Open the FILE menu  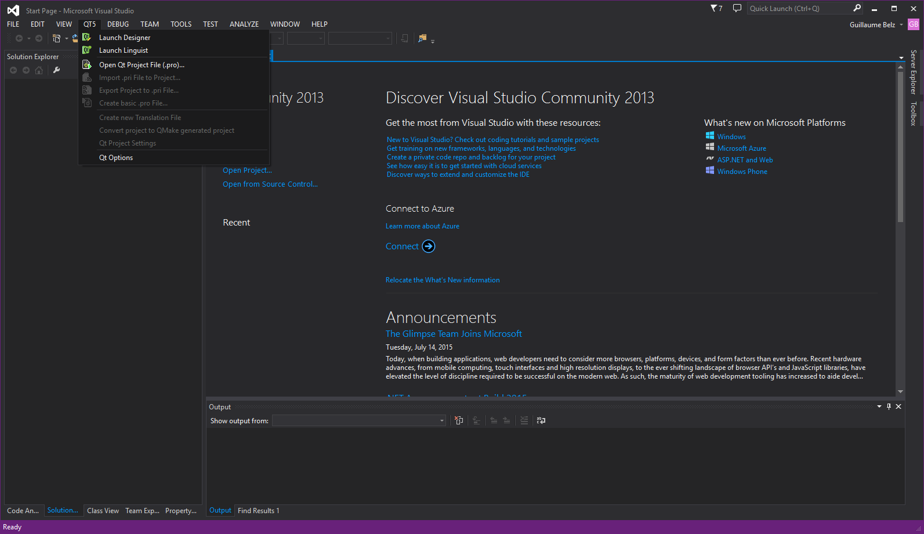13,24
